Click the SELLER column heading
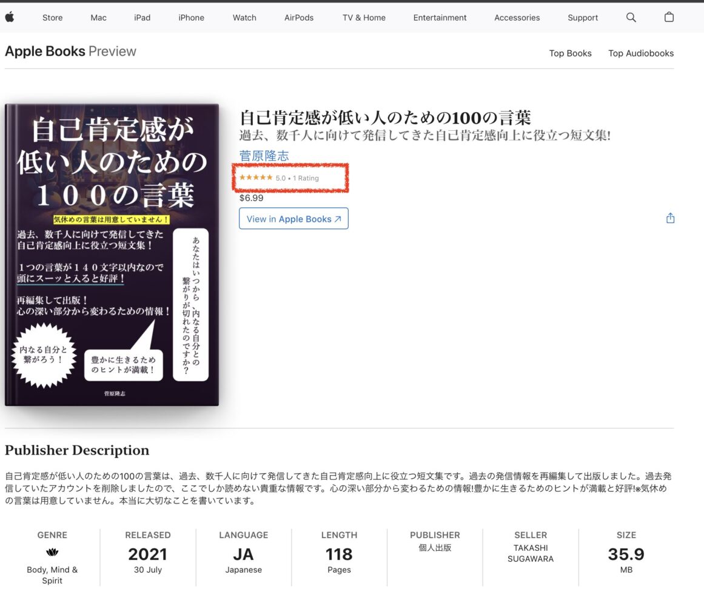 coord(530,534)
